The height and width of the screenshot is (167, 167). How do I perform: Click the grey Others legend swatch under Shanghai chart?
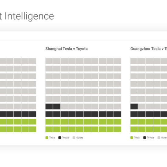pyautogui.click(x=74, y=138)
